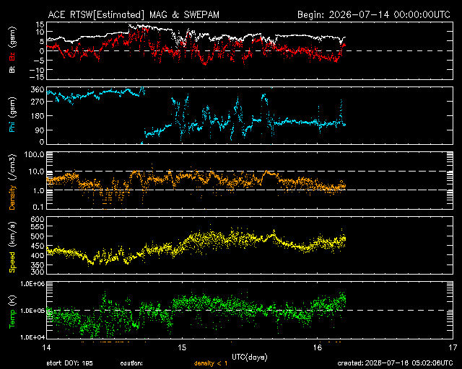The width and height of the screenshot is (462, 369).
Task: Click day 16 tick on time axis
Action: tap(318, 347)
